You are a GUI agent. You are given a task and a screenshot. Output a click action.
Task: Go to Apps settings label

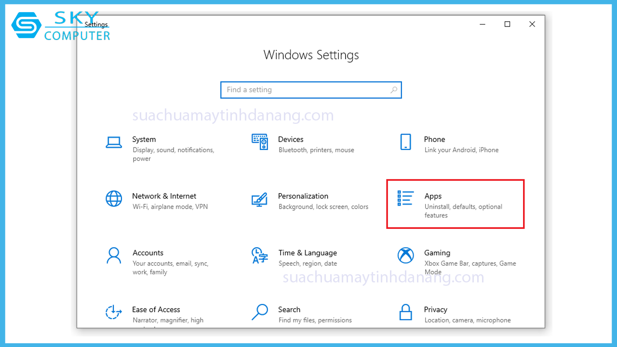(433, 196)
